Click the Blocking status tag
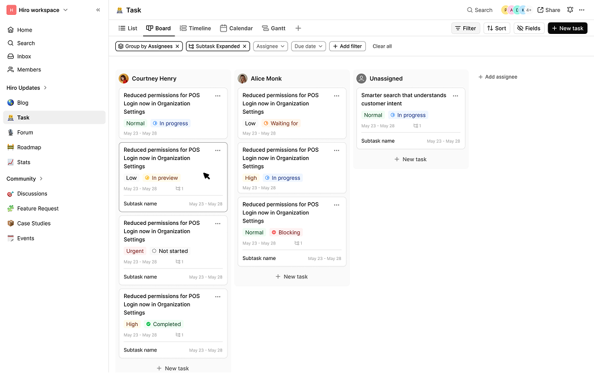This screenshot has width=594, height=373. (x=286, y=233)
